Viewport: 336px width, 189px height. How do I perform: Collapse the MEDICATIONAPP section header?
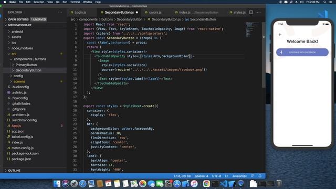20,25
